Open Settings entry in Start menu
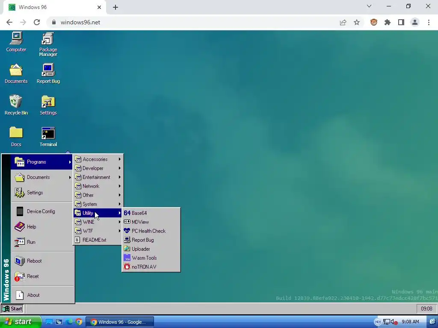The image size is (438, 328). click(x=42, y=193)
